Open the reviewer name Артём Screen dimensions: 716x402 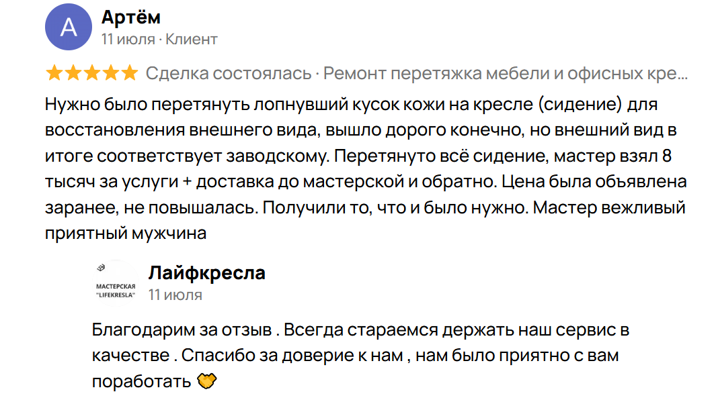pyautogui.click(x=130, y=17)
